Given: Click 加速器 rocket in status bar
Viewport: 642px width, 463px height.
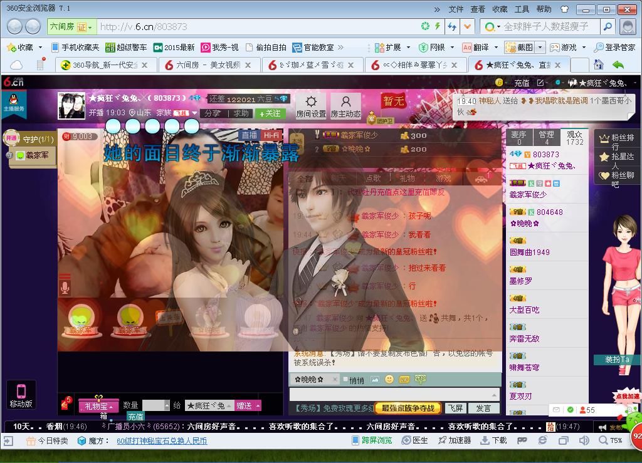Looking at the screenshot, I should (454, 440).
